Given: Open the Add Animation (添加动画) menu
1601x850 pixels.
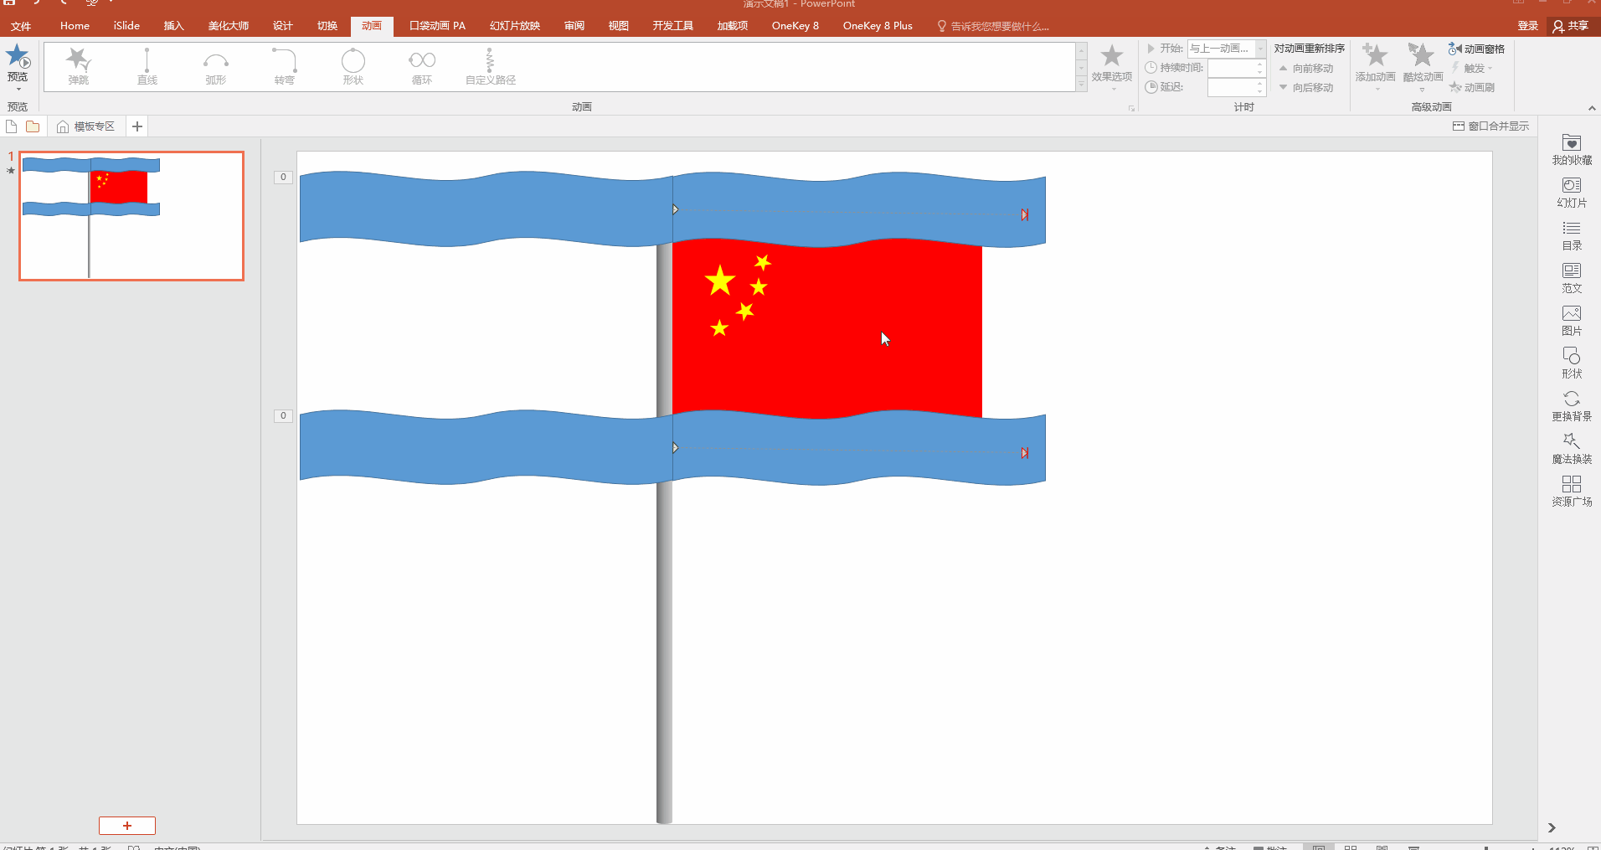Looking at the screenshot, I should point(1375,65).
